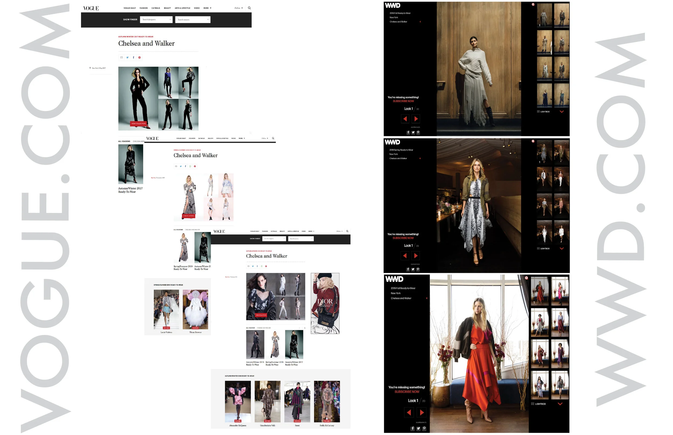The height and width of the screenshot is (435, 673).
Task: Open the Stella McCartney featured show thumbnail
Action: pyautogui.click(x=327, y=401)
